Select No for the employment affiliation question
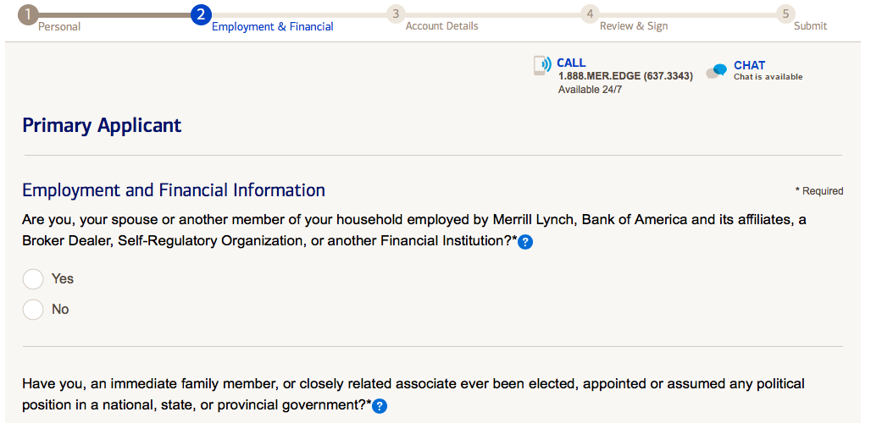The height and width of the screenshot is (423, 871). click(x=33, y=310)
